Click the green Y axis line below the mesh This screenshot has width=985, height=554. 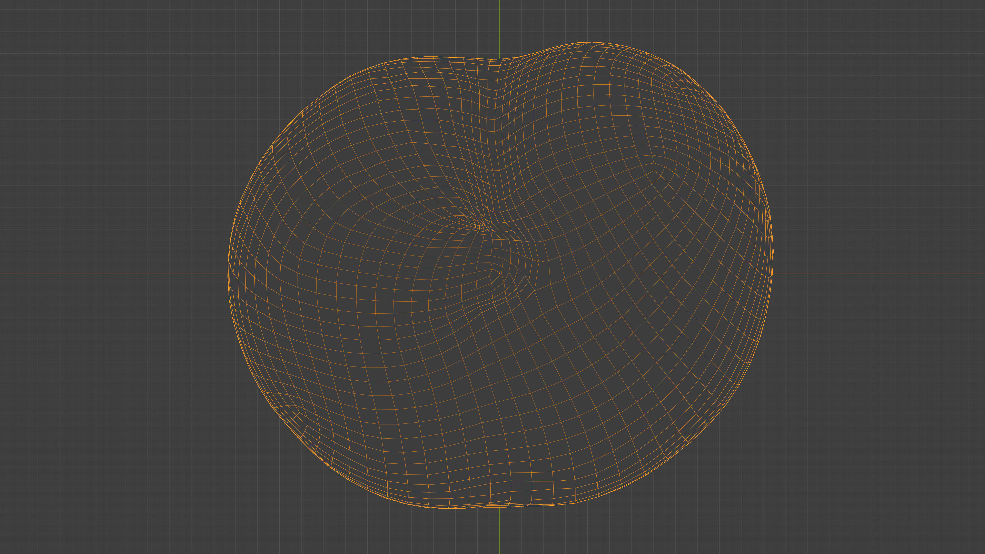point(499,531)
